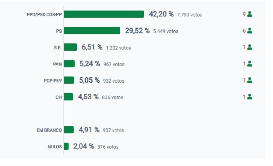Viewport: 273px width, 166px height.
Task: Click the EM BRANCO label
Action: pos(49,130)
